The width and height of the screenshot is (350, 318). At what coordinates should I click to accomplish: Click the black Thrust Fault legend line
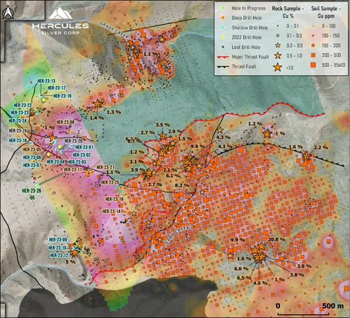(223, 66)
